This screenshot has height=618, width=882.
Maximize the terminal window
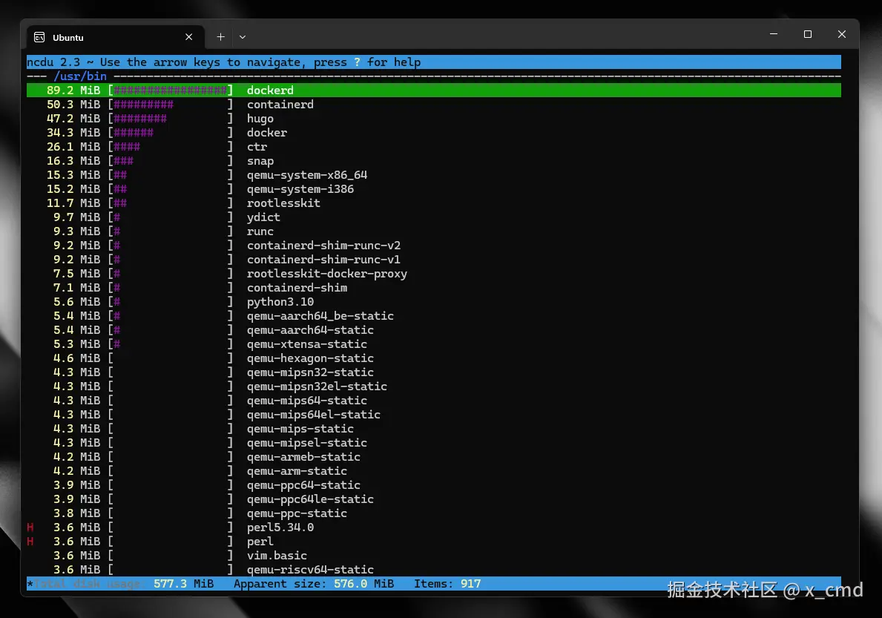[808, 34]
